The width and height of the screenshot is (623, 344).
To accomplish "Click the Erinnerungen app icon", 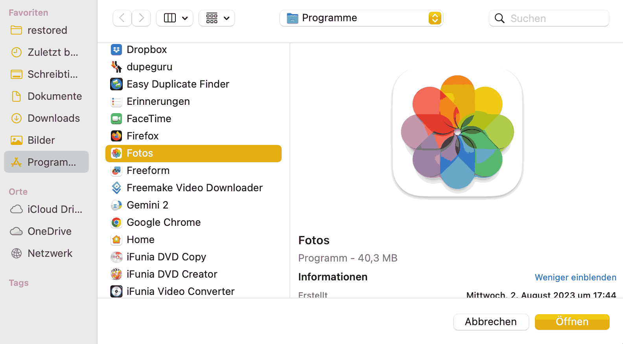I will coord(116,101).
